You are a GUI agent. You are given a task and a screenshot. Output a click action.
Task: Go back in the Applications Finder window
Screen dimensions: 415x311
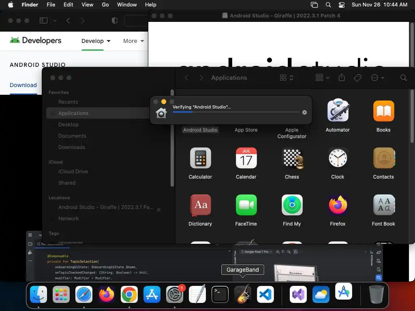tap(186, 78)
